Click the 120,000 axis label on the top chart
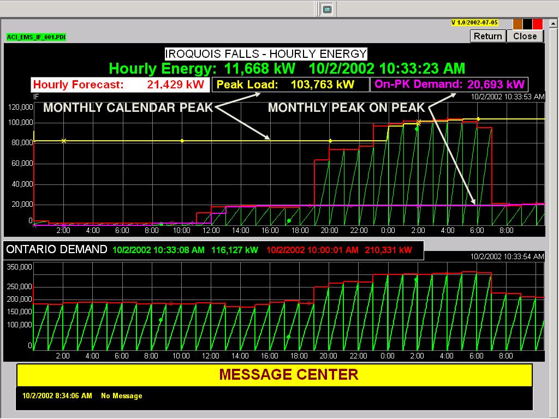 tap(20, 107)
